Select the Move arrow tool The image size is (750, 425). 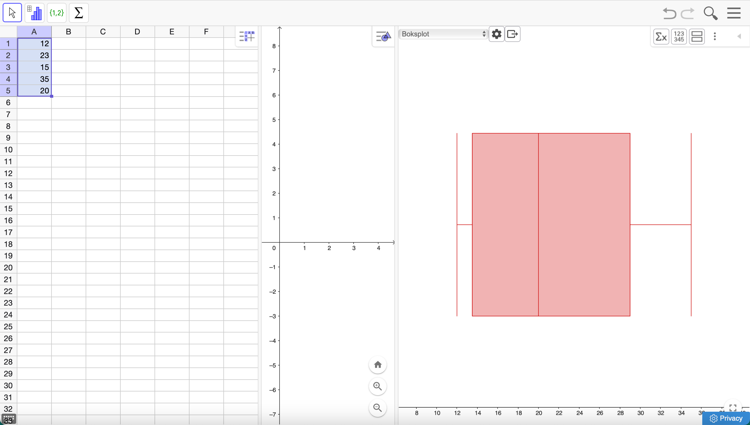tap(12, 13)
